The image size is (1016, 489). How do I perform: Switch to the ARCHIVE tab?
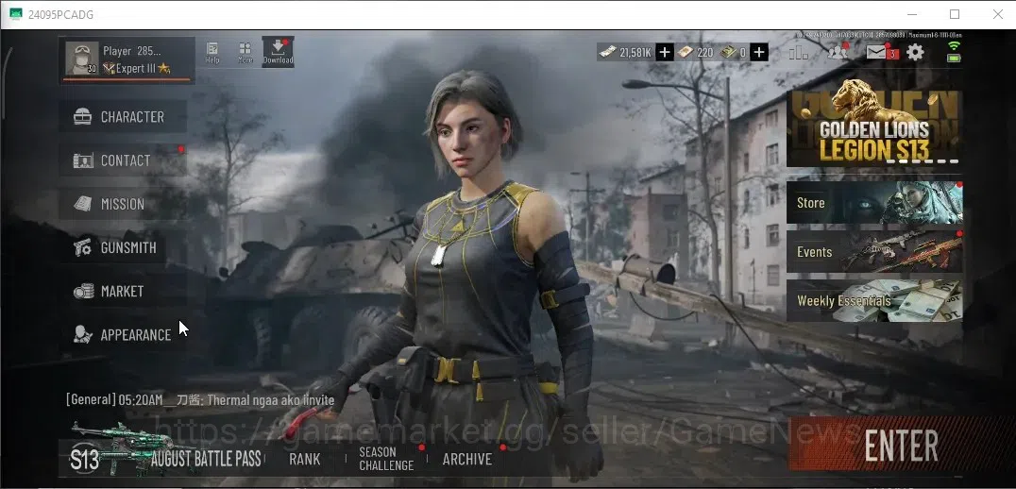[467, 459]
